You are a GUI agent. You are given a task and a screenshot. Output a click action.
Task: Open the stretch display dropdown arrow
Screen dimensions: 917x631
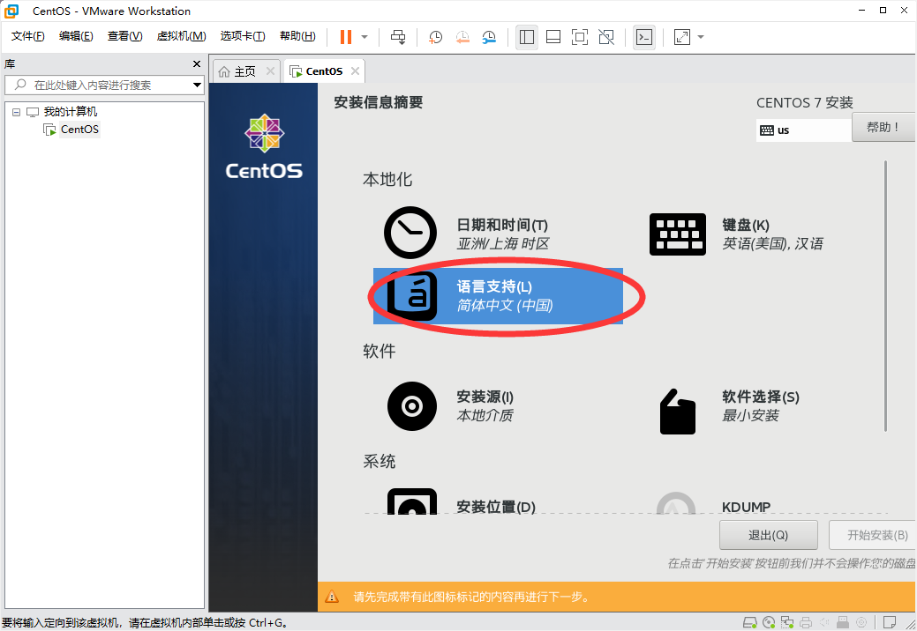[x=701, y=37]
